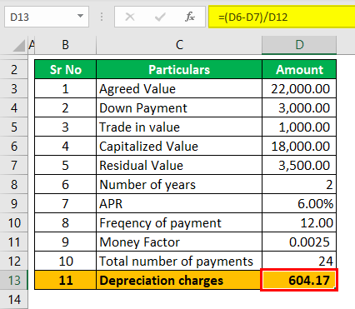Click the amount cell 18,000.00
The image size is (355, 309).
point(299,147)
